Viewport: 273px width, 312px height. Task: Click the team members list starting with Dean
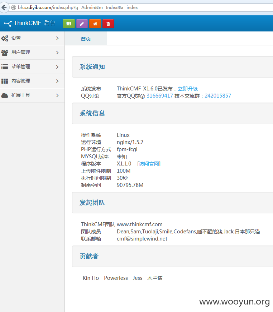coord(188,232)
